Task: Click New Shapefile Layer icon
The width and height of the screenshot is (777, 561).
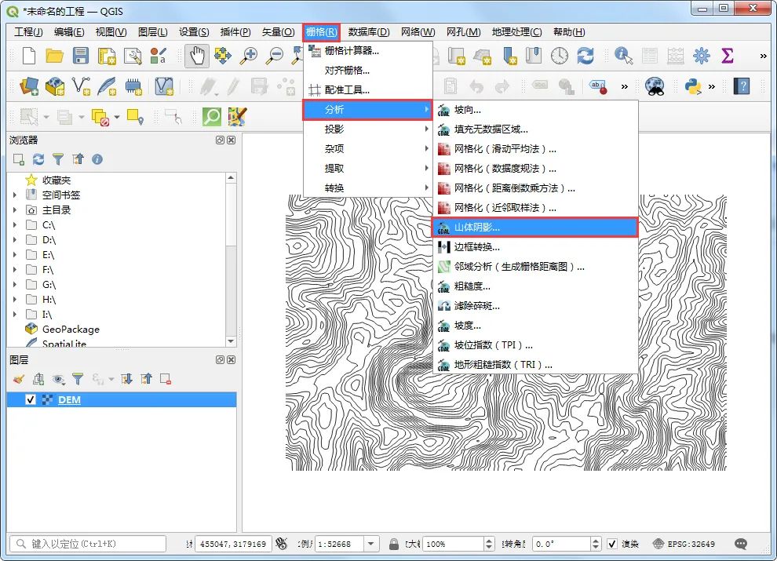Action: pos(80,86)
